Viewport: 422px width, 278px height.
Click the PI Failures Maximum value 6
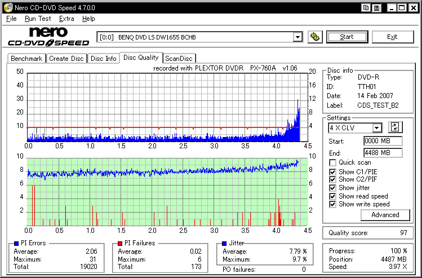pos(199,259)
